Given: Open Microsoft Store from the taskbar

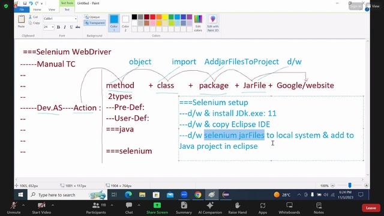Looking at the screenshot, I should pos(156,194).
